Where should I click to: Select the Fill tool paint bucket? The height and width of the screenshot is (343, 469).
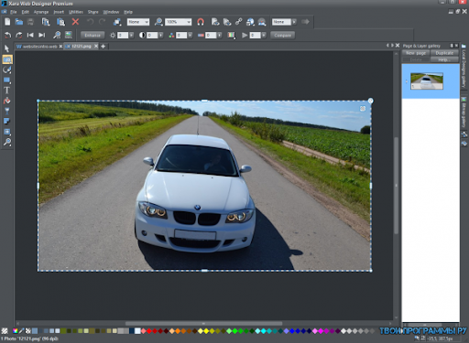6,101
